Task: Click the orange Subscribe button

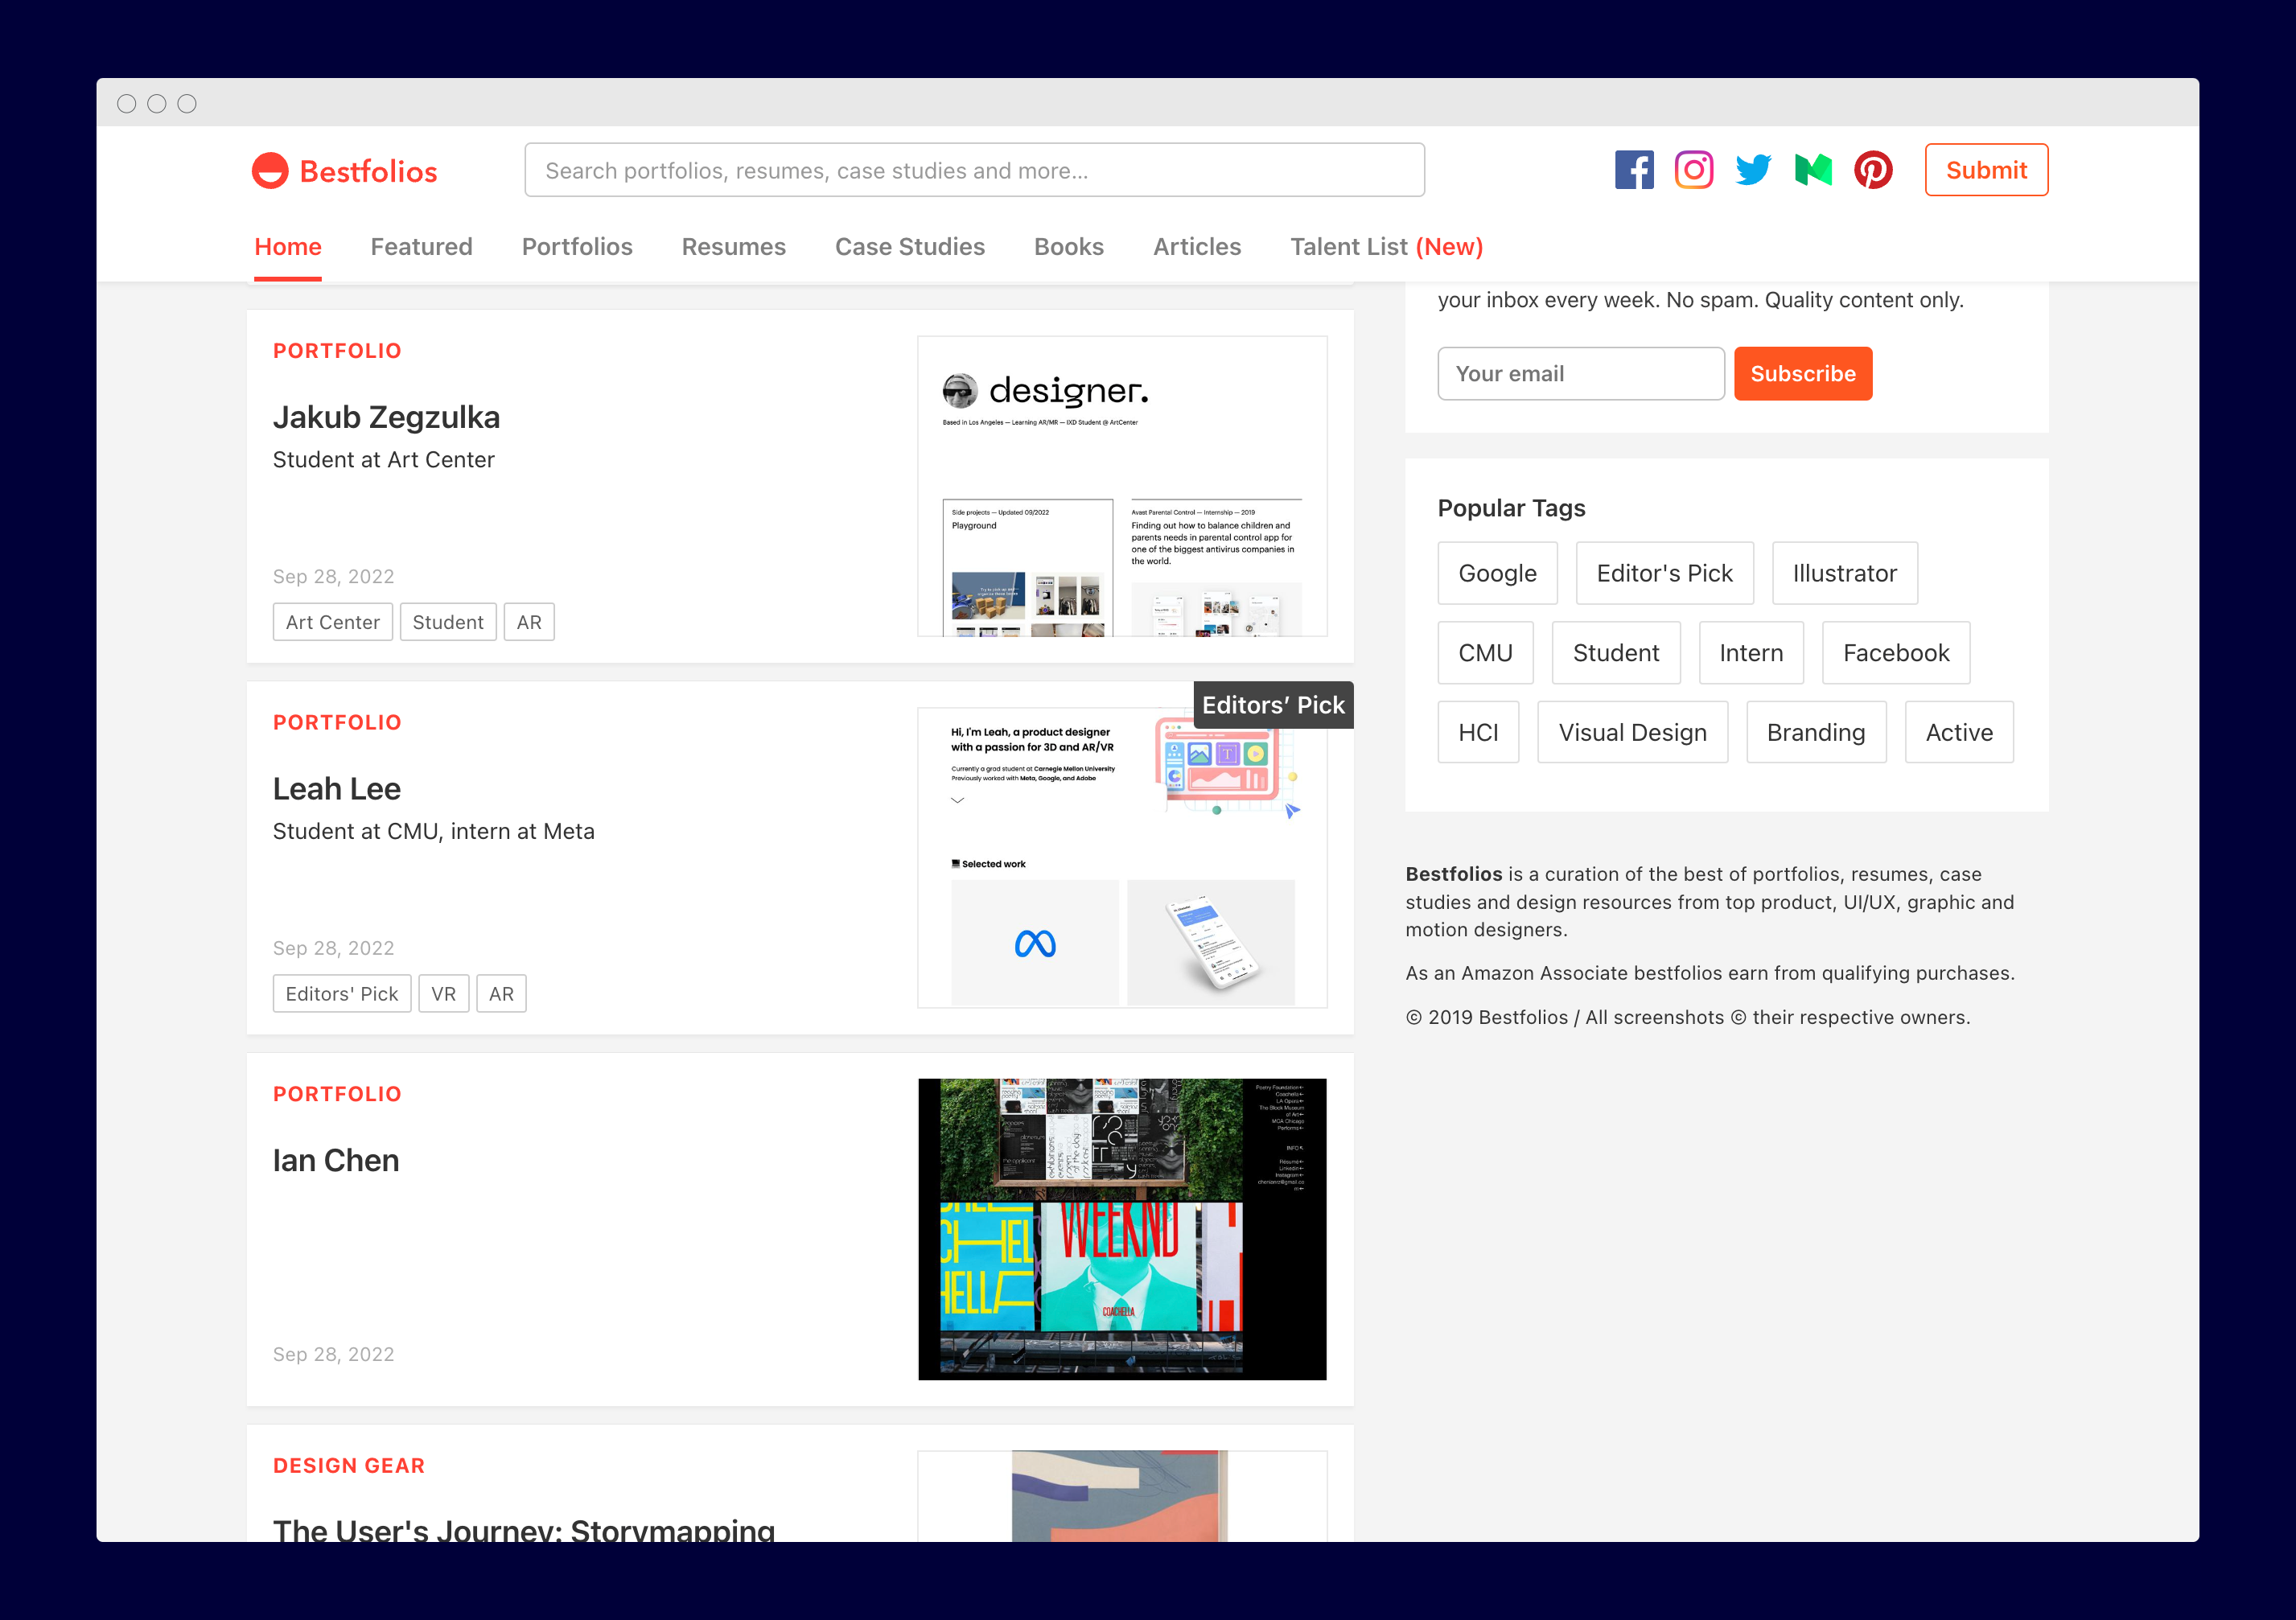Action: coord(1802,374)
